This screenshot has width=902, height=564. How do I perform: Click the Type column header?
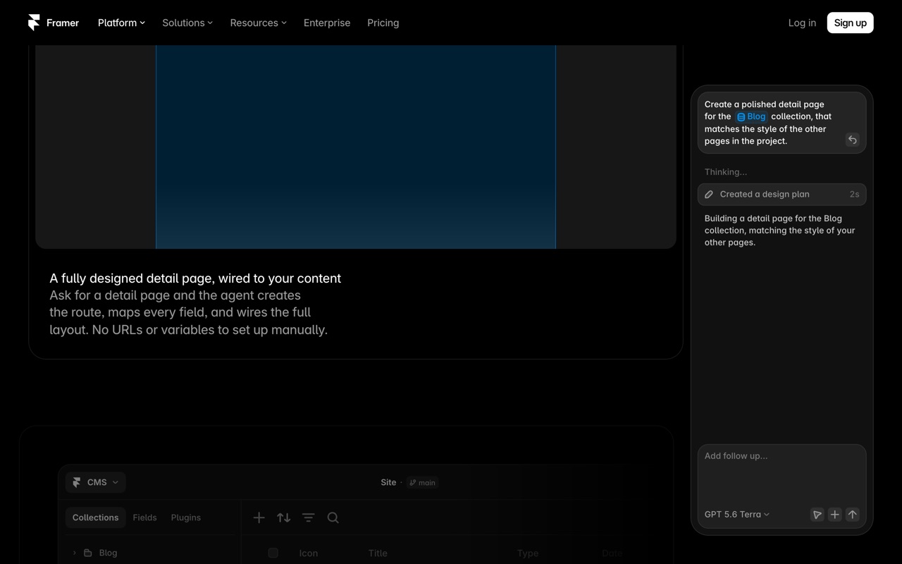(x=528, y=553)
